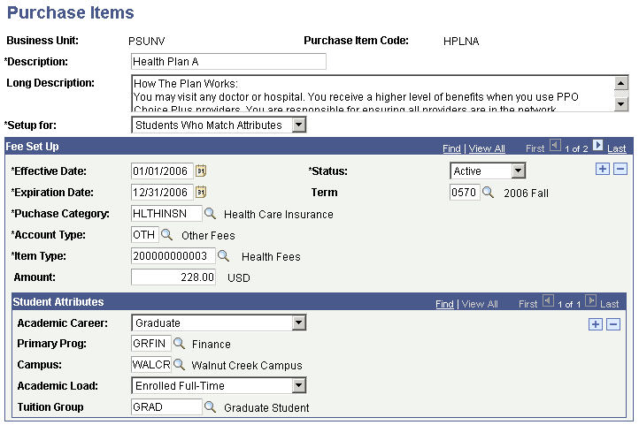This screenshot has height=425, width=639.
Task: Go to next Fee Set Up row arrow
Action: click(x=597, y=145)
